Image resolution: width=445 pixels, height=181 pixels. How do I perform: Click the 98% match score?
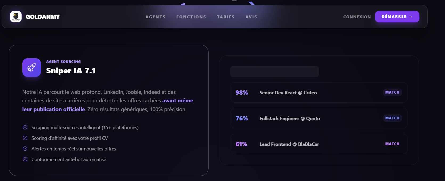[241, 92]
